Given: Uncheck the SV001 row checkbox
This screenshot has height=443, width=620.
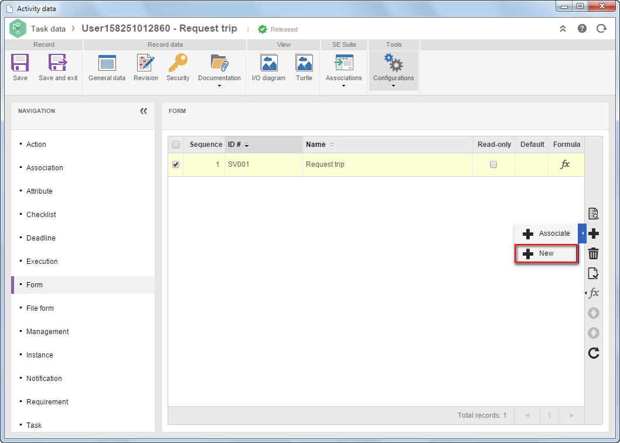Looking at the screenshot, I should click(x=176, y=164).
